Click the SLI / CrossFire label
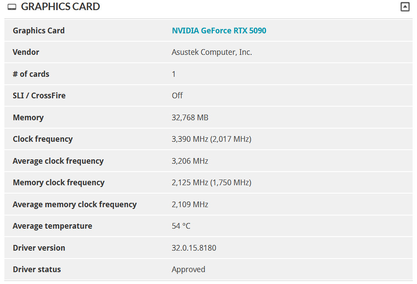The width and height of the screenshot is (417, 284). tap(39, 96)
